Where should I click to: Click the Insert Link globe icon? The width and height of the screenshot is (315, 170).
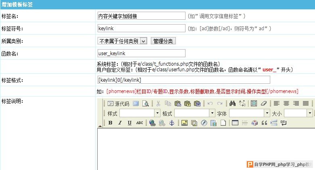point(152,123)
